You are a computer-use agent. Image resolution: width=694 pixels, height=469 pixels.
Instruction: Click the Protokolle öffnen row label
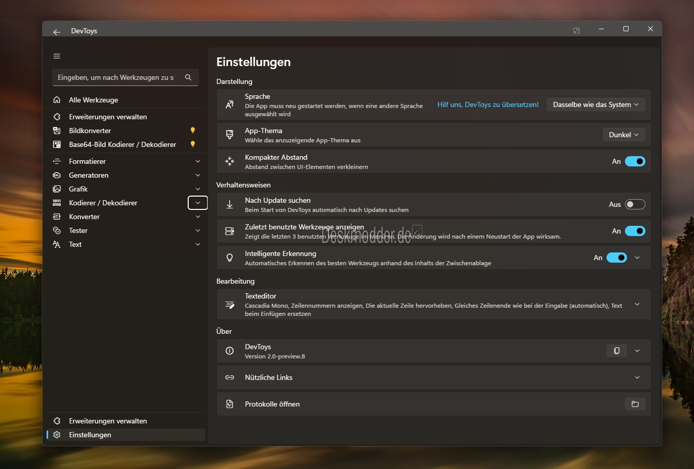272,404
